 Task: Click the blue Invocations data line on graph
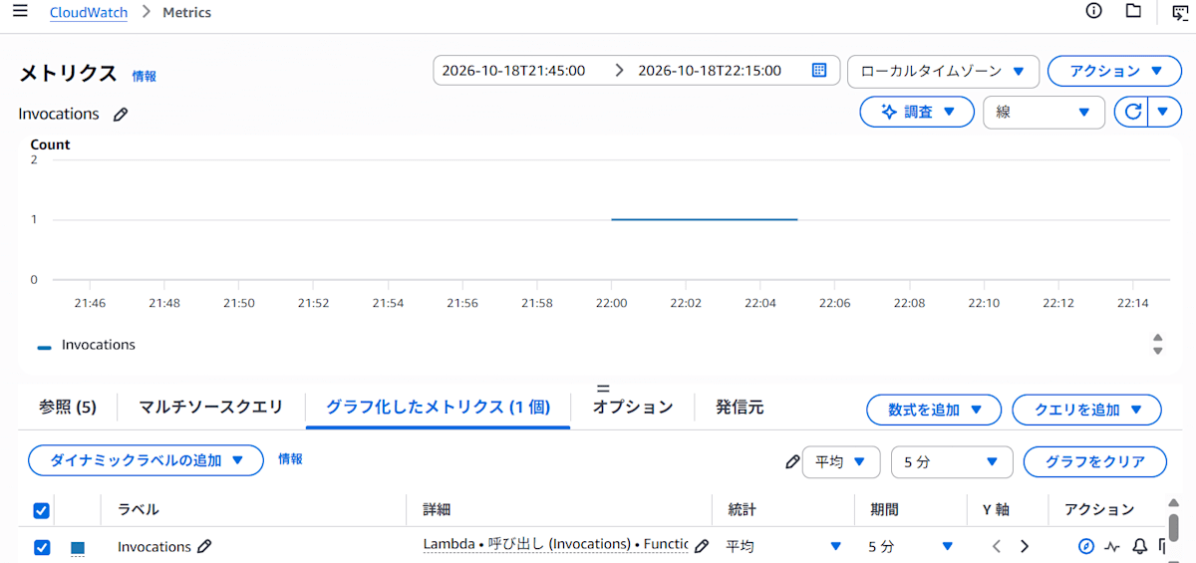704,219
